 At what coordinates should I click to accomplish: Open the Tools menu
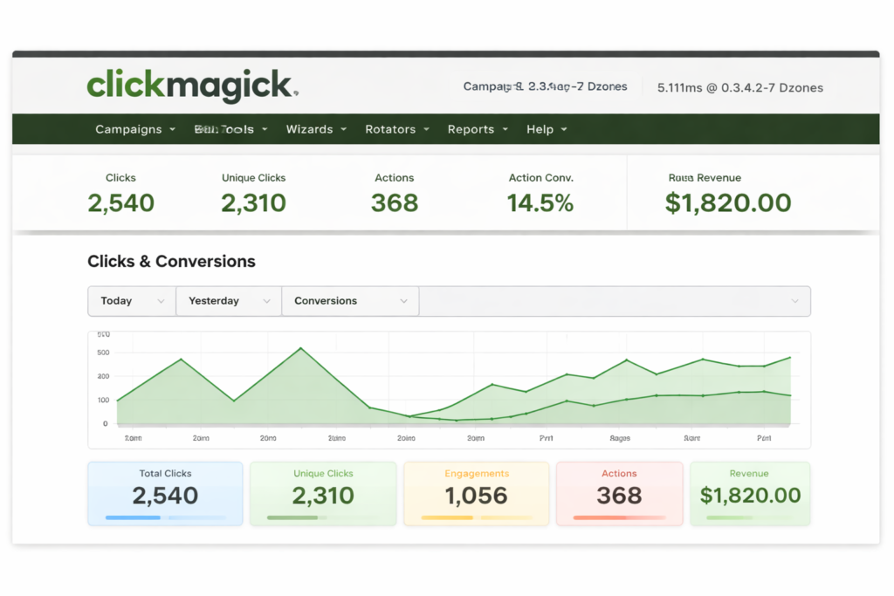tap(225, 128)
